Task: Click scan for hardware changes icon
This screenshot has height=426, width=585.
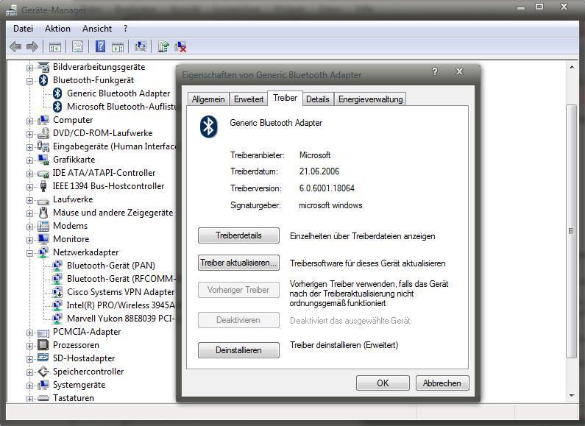Action: tap(141, 46)
